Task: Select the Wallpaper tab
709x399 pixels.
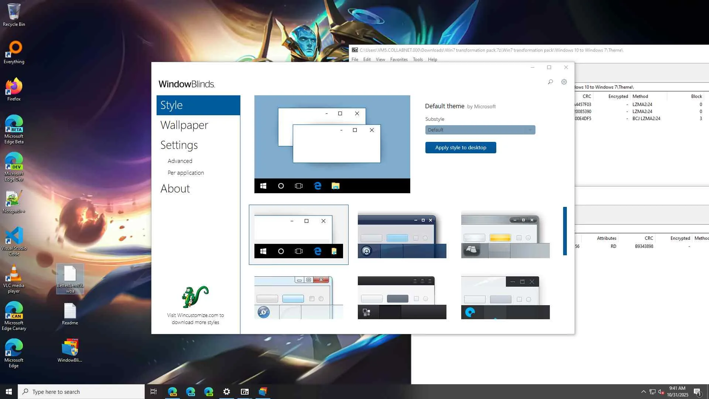Action: point(184,125)
